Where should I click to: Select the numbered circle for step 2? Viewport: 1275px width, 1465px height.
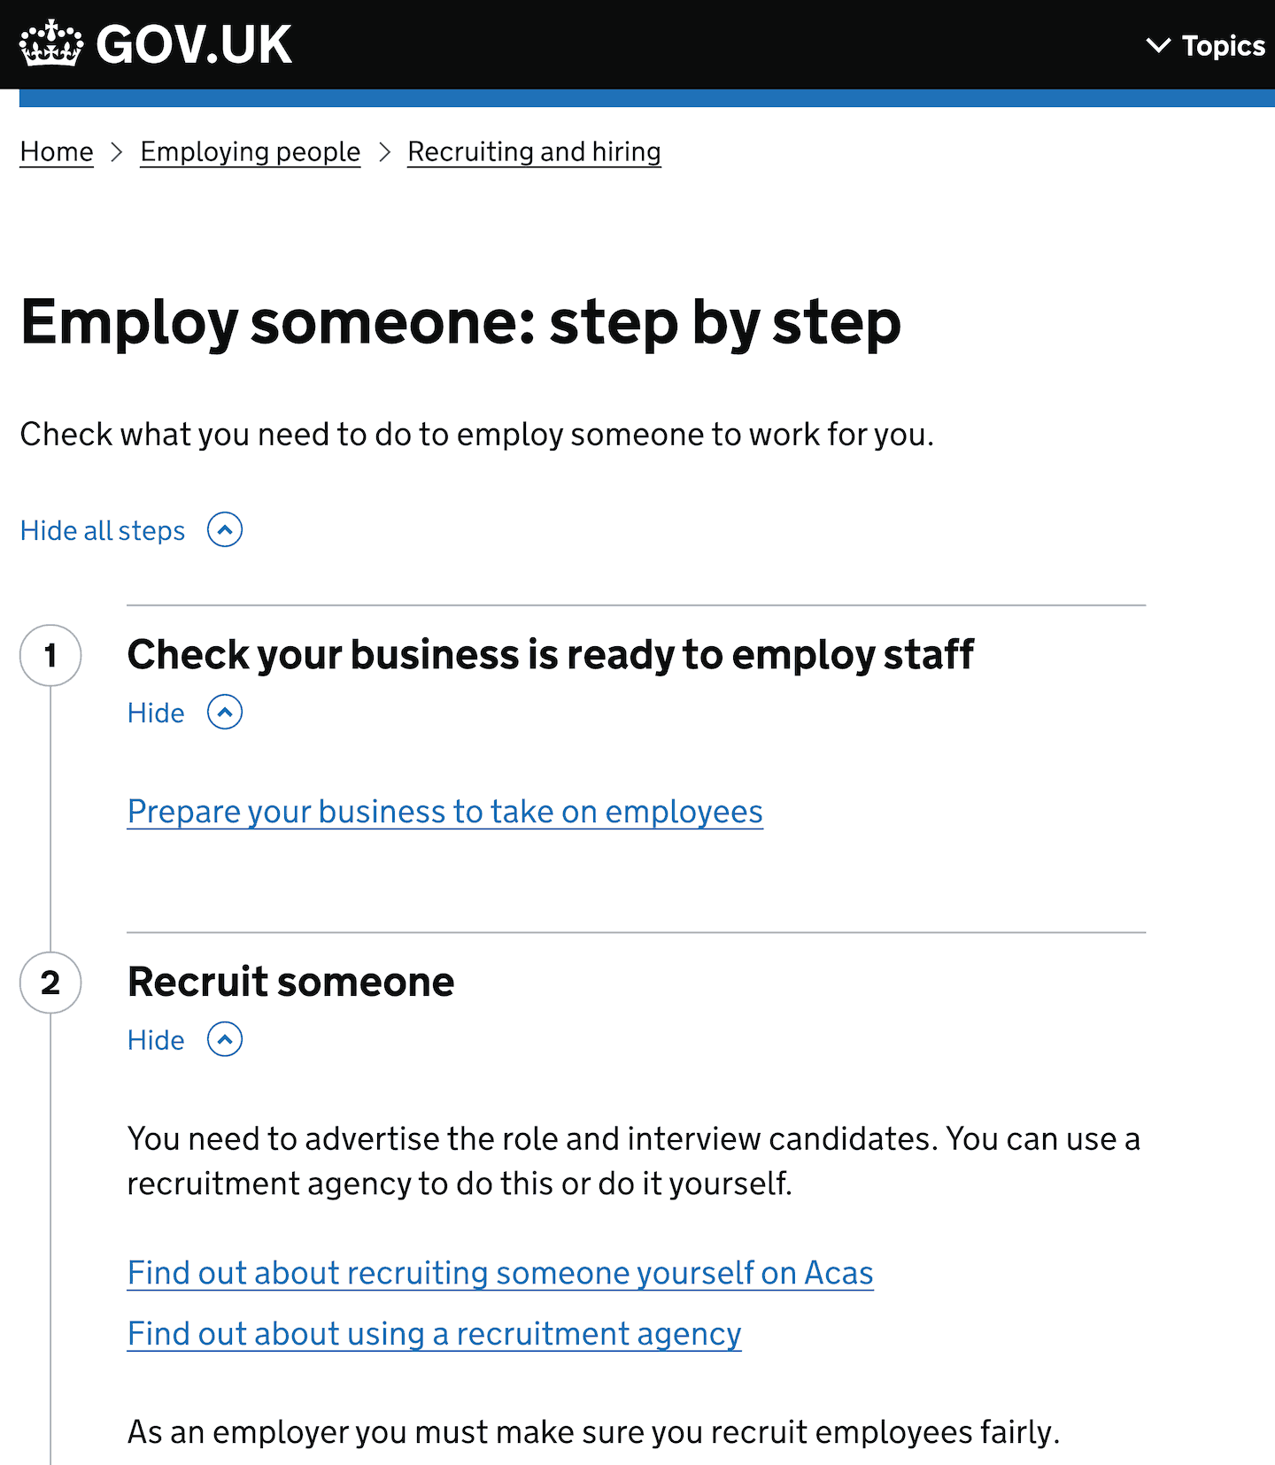click(x=50, y=983)
